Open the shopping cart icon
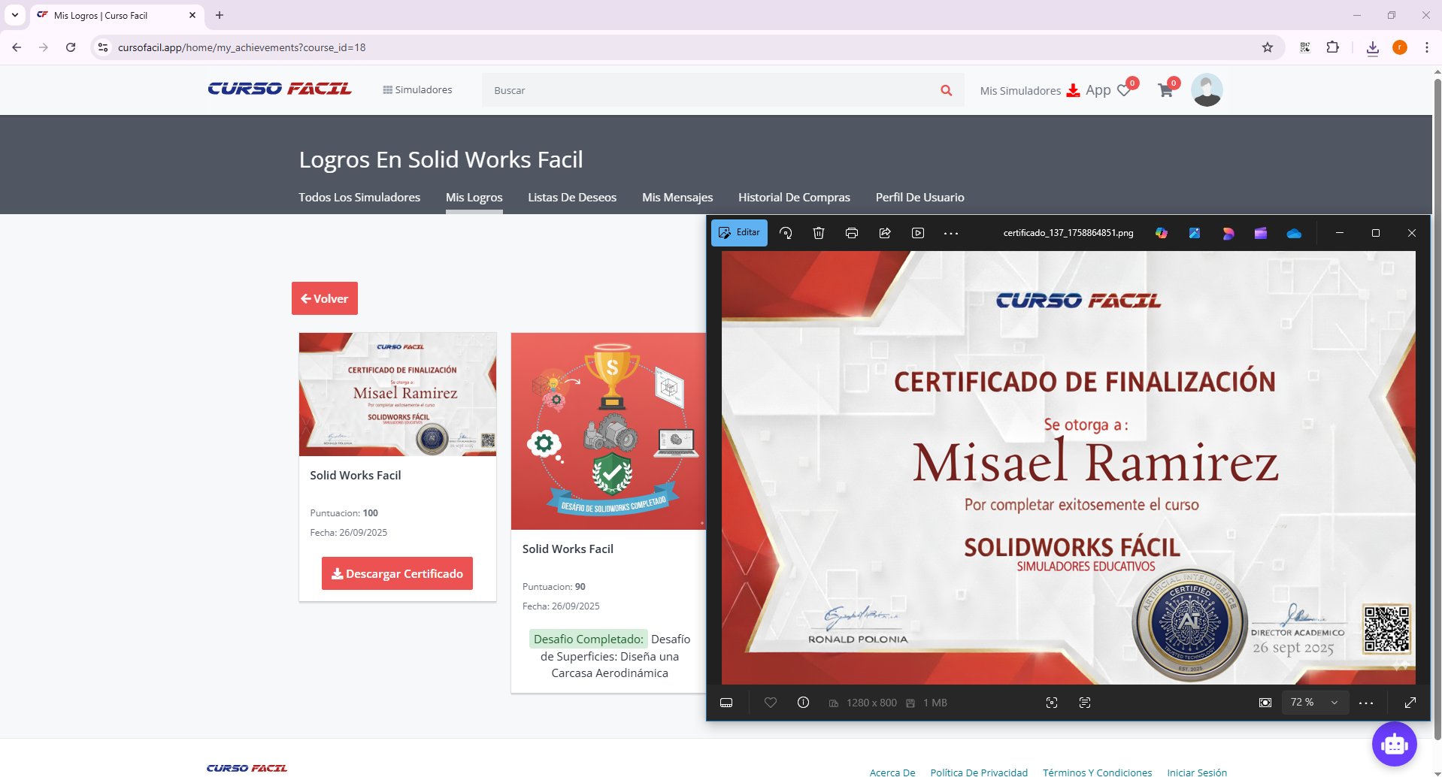Image resolution: width=1442 pixels, height=777 pixels. pyautogui.click(x=1166, y=90)
